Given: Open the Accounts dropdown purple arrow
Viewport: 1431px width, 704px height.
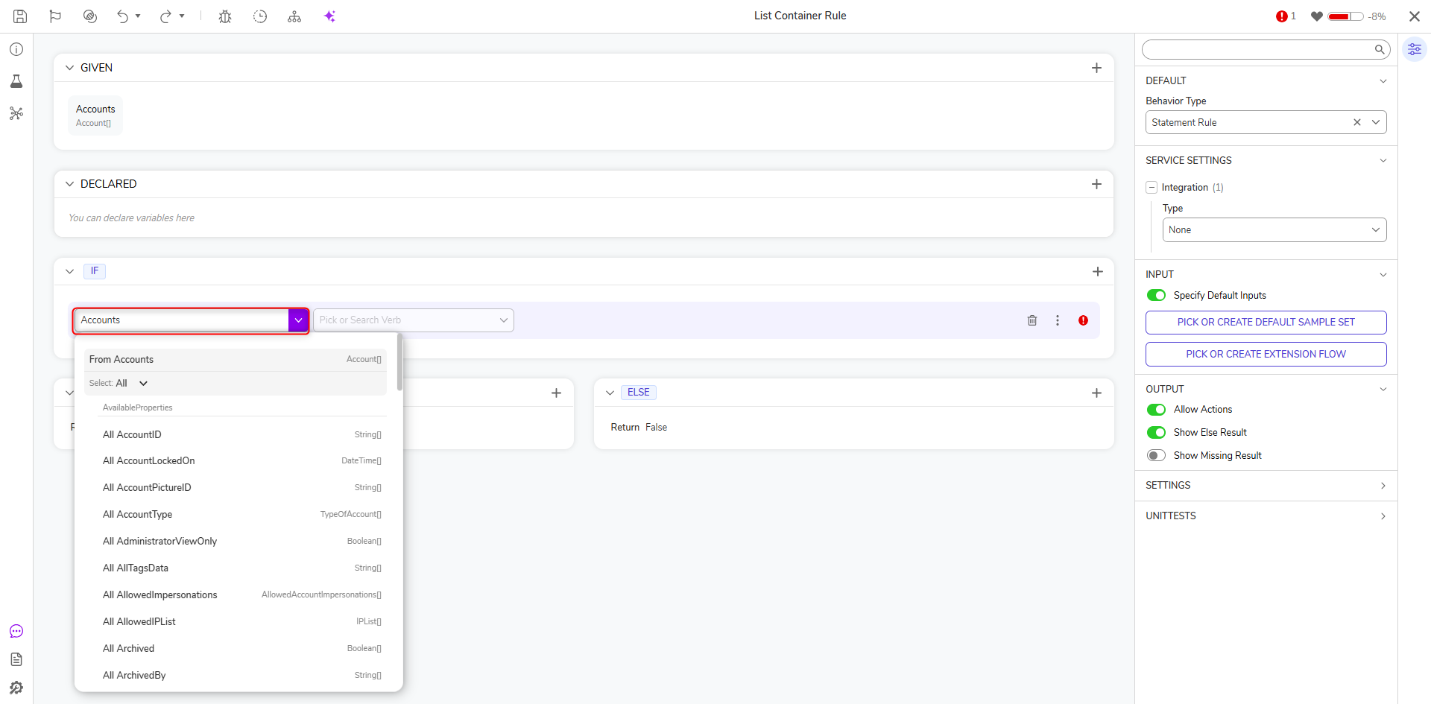Looking at the screenshot, I should point(298,320).
